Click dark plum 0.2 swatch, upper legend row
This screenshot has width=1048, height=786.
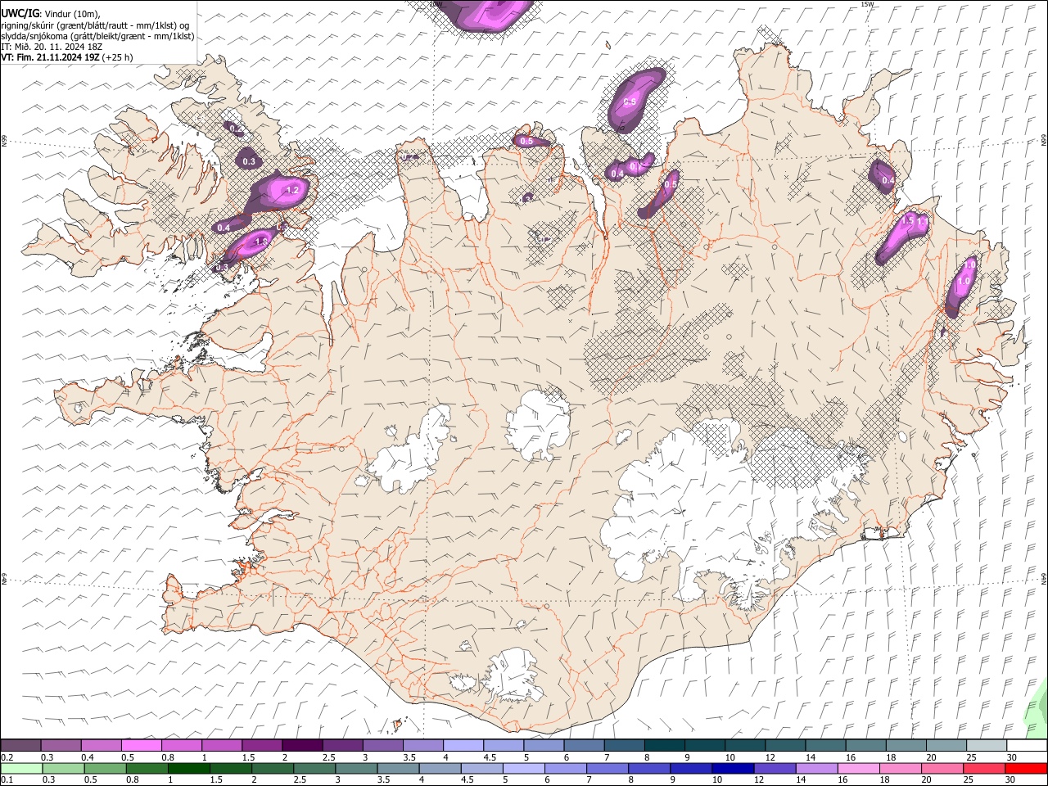click(20, 745)
